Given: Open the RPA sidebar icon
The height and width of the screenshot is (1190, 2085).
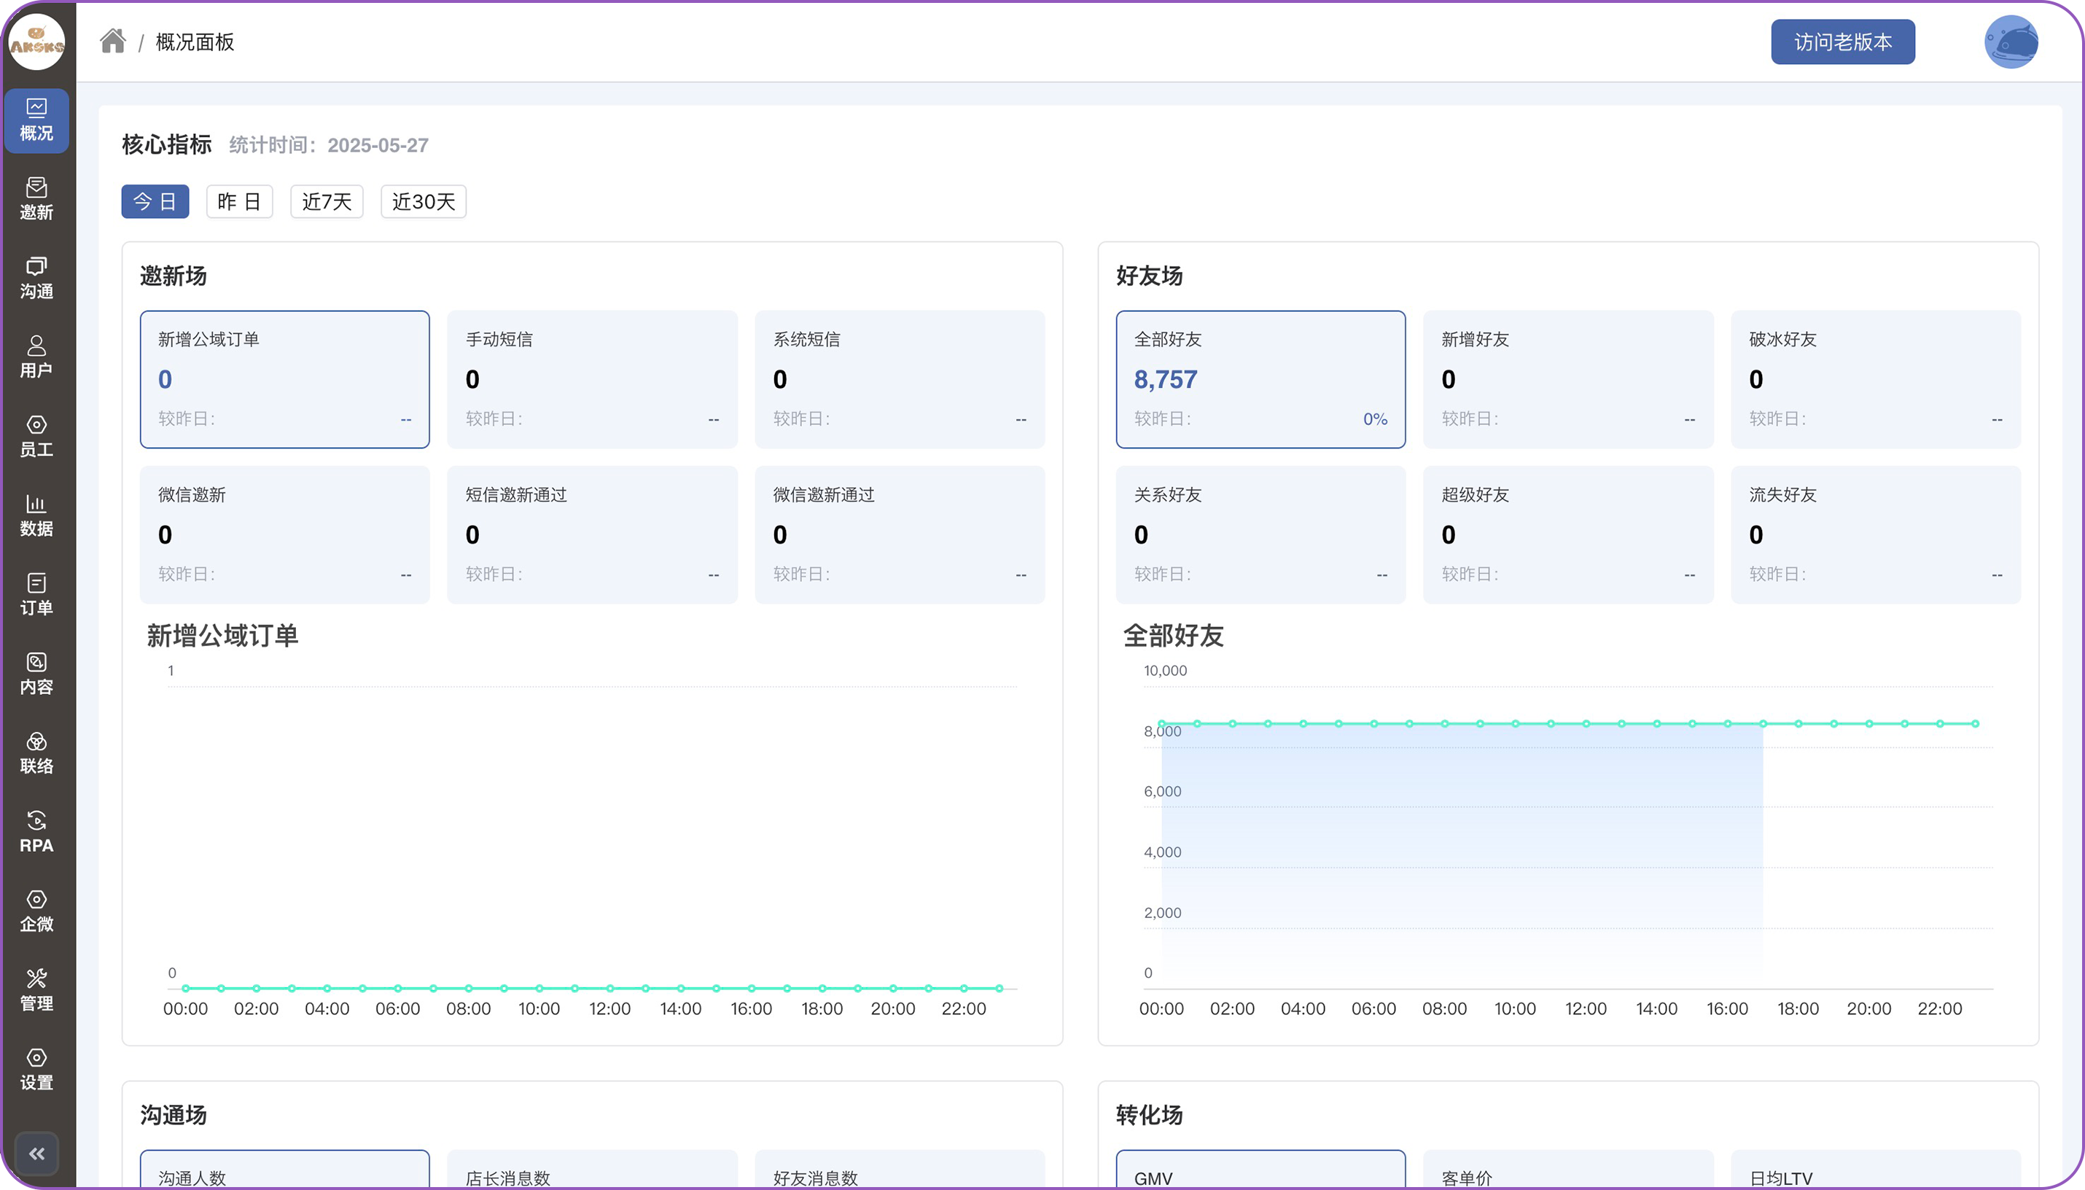Looking at the screenshot, I should point(36,832).
